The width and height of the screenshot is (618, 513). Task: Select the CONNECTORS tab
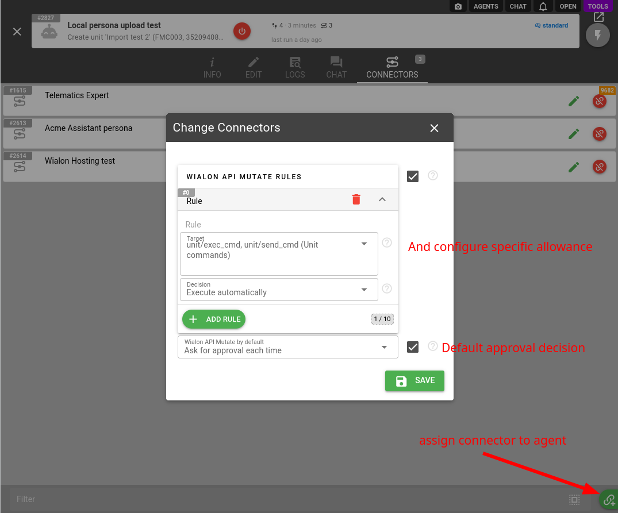click(392, 68)
